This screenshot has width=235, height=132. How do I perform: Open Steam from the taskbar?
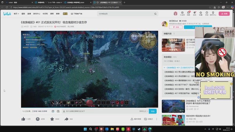[x=139, y=129]
